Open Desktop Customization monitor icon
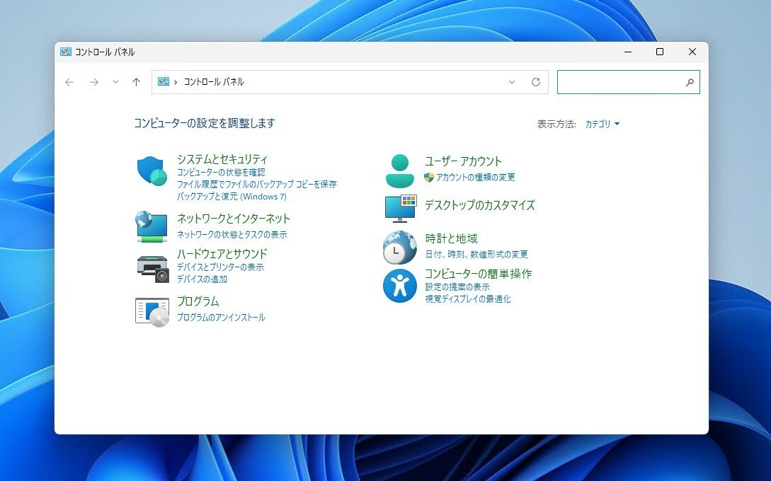 point(400,208)
